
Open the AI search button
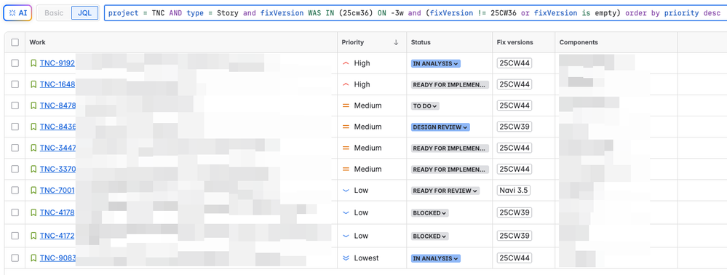(x=17, y=13)
